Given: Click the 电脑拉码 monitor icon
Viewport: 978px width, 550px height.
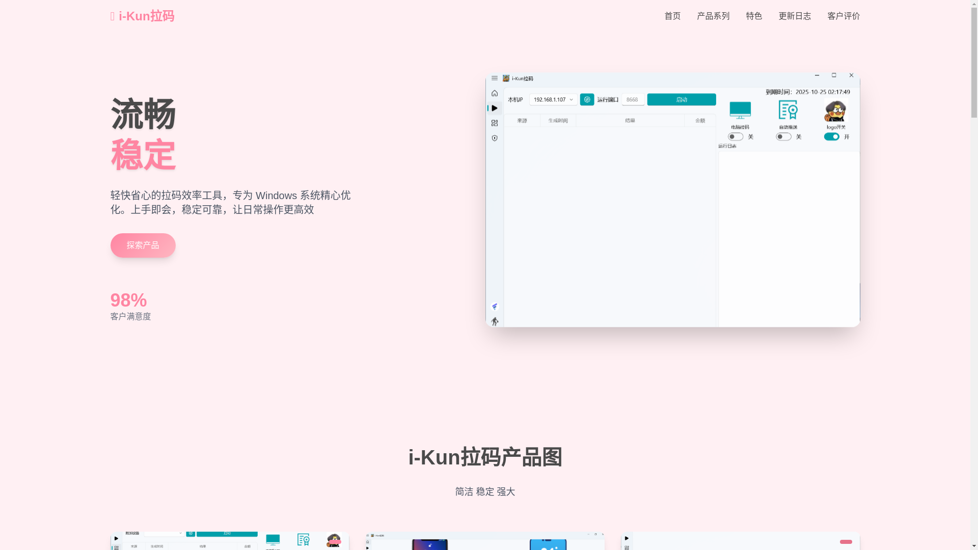Looking at the screenshot, I should [x=740, y=111].
